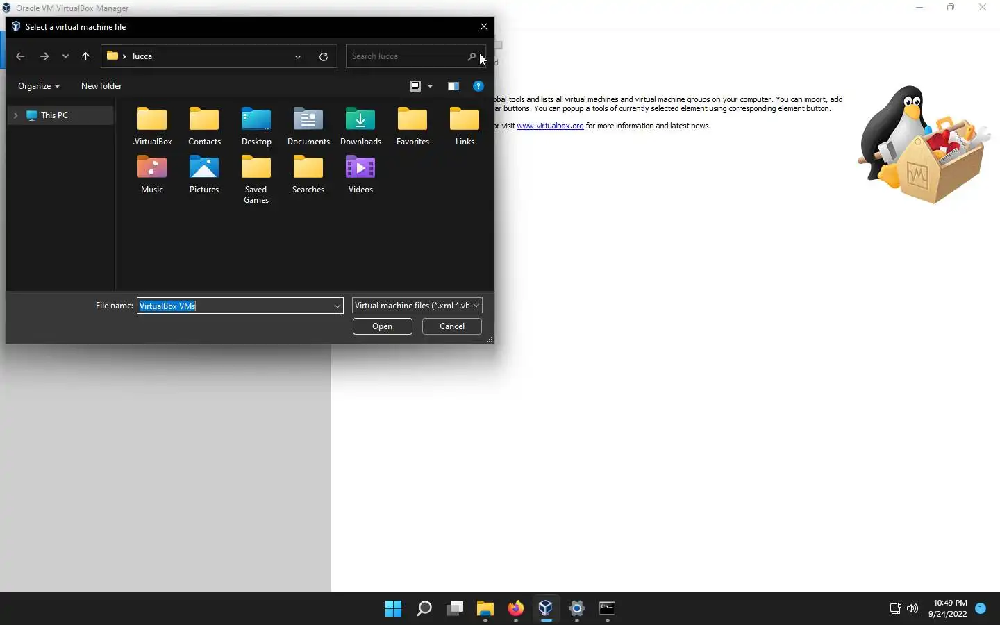The image size is (1000, 625).
Task: Click the lucca path in address bar
Action: [142, 56]
